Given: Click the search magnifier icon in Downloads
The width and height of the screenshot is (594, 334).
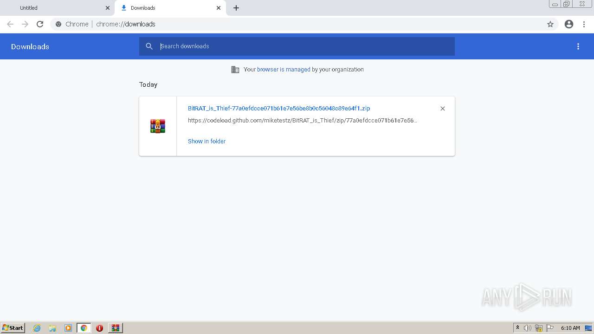Looking at the screenshot, I should (x=149, y=46).
